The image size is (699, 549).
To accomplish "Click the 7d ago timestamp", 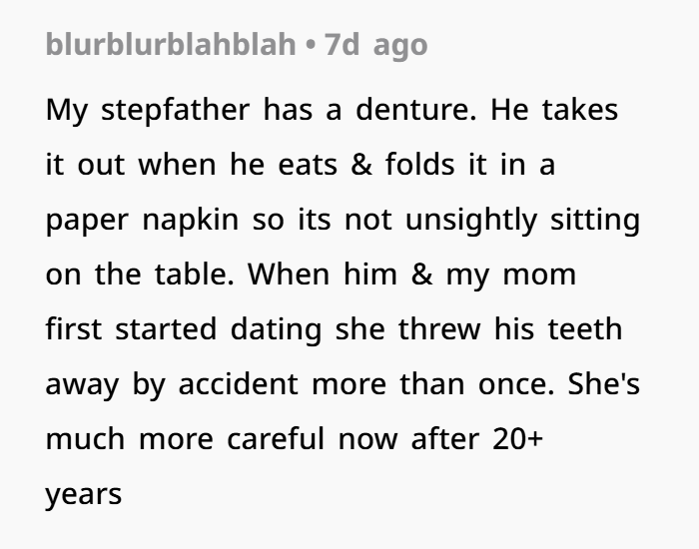I will 375,46.
